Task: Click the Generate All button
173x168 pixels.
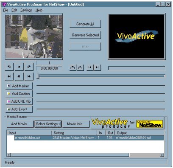Action: click(85, 24)
